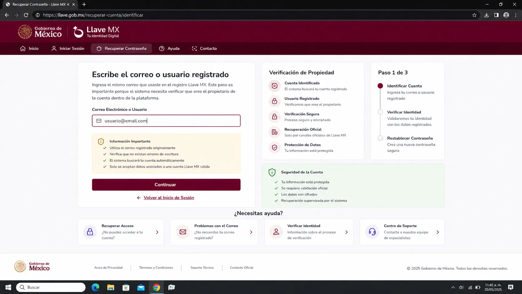The height and width of the screenshot is (294, 522).
Task: Click the browser address bar URL
Action: [x=93, y=15]
